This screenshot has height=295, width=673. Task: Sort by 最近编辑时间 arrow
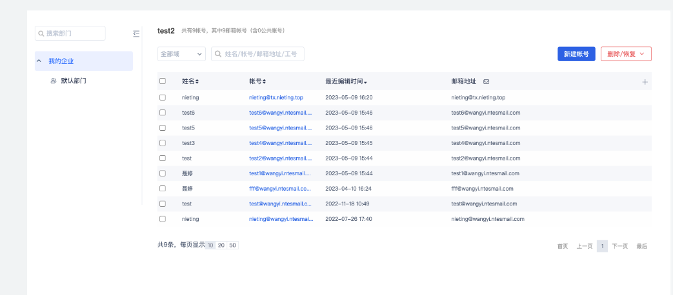tap(365, 82)
